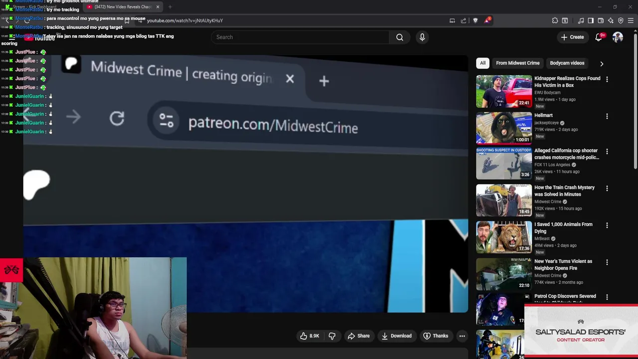Open New Year's Turns Violent thumbnail
Screen dimensions: 638x359
point(504,274)
